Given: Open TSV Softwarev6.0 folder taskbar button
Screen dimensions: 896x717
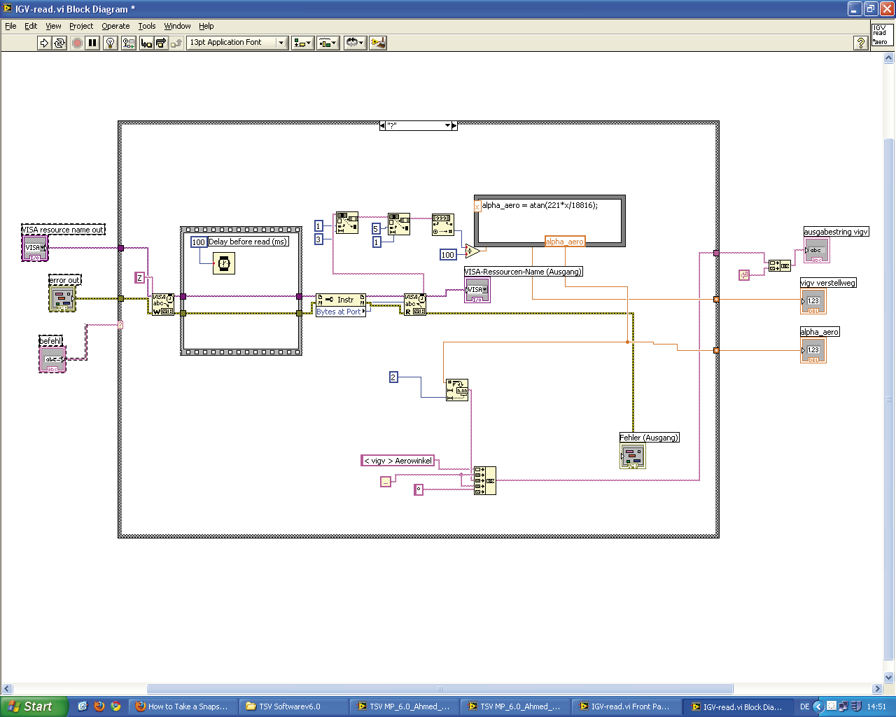Looking at the screenshot, I should coord(294,706).
